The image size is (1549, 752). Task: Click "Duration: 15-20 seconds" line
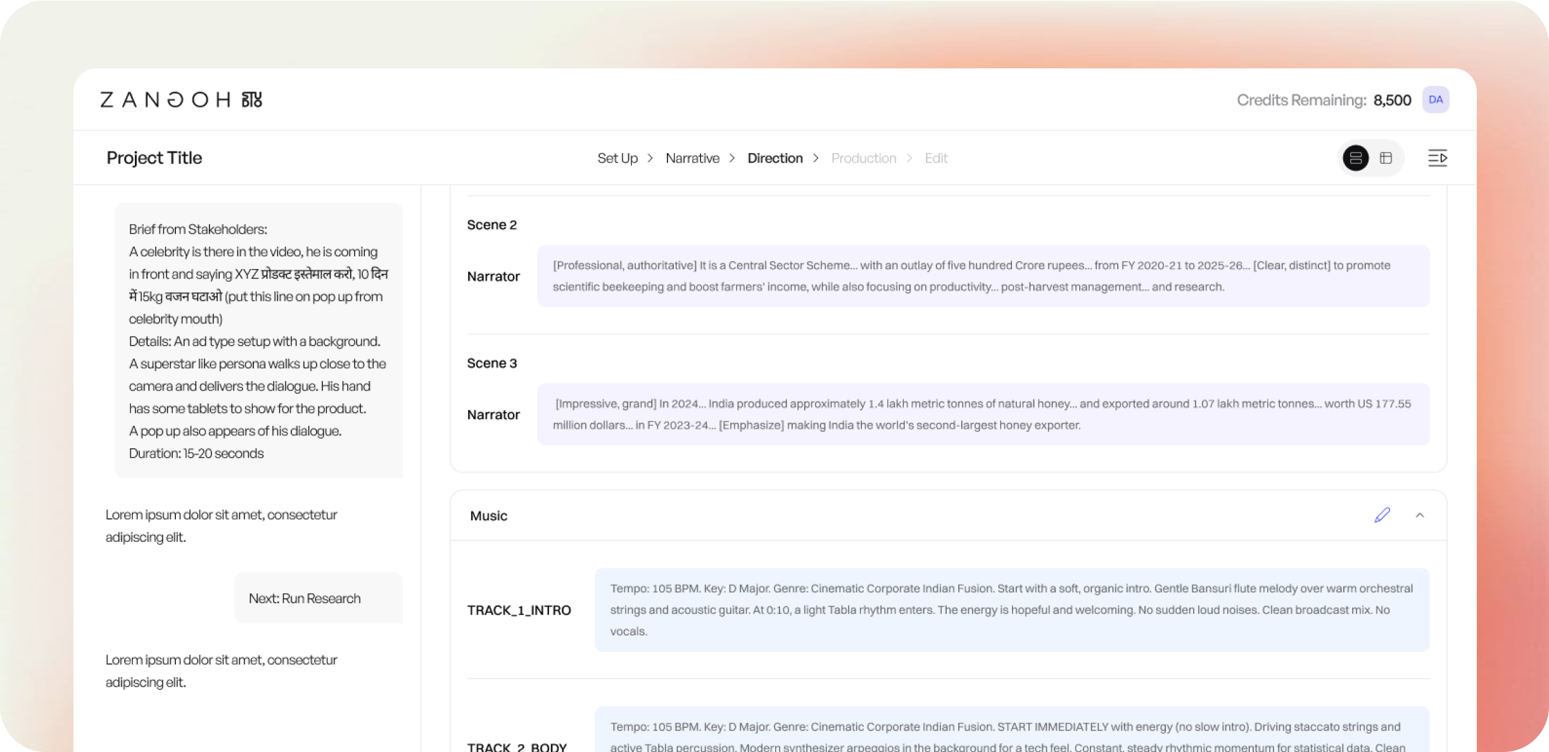pos(196,453)
